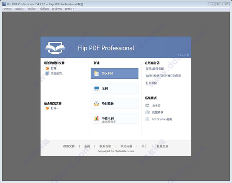Screen dimensions: 232x183
Task: Open the Hot Directory服务 link
Action: pyautogui.click(x=162, y=119)
